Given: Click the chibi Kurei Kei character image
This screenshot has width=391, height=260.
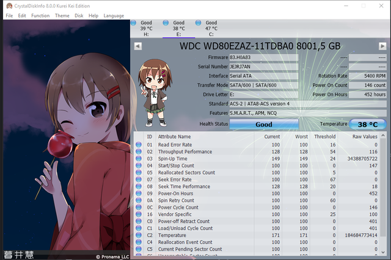Looking at the screenshot, I should [155, 93].
